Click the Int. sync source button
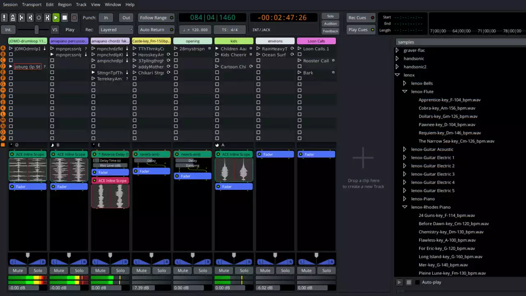 pos(8,30)
